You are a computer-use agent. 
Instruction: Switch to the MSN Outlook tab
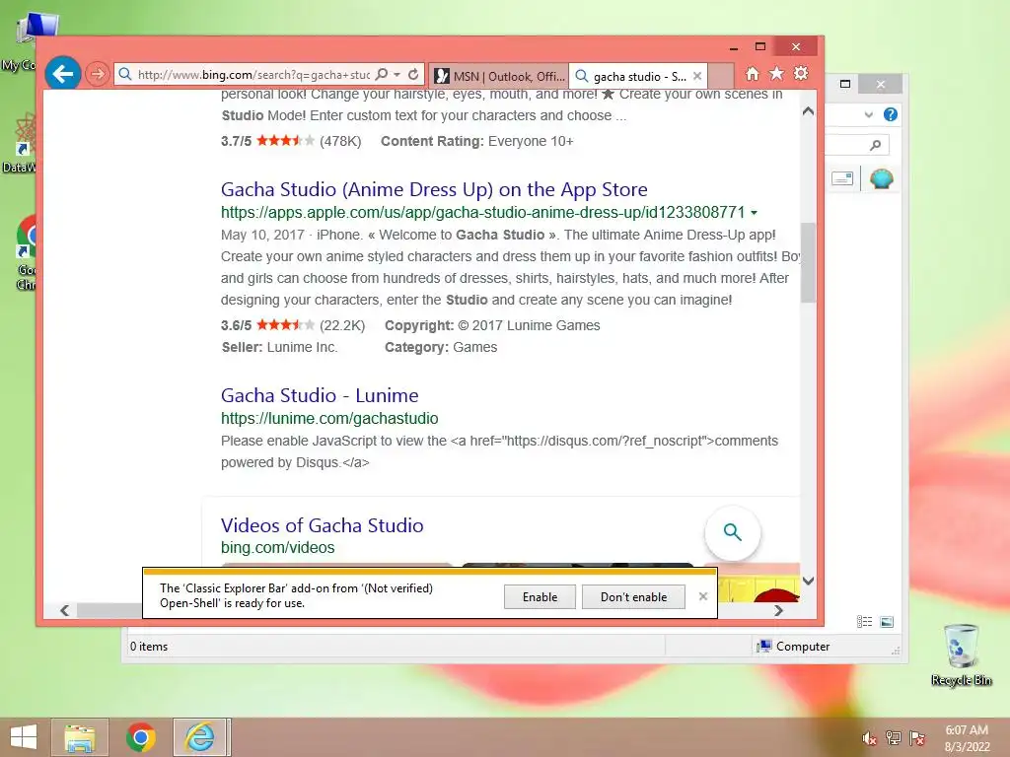pos(499,76)
